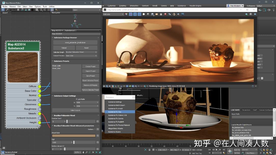Toggle the red channel display in the frame buffer

tap(130, 14)
